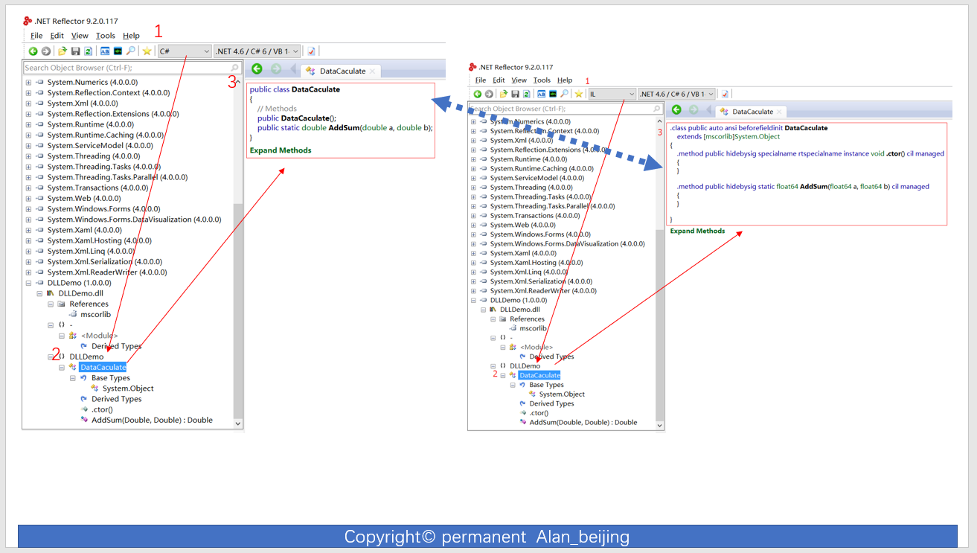
Task: Open File menu in left Reflector window
Action: pos(36,36)
